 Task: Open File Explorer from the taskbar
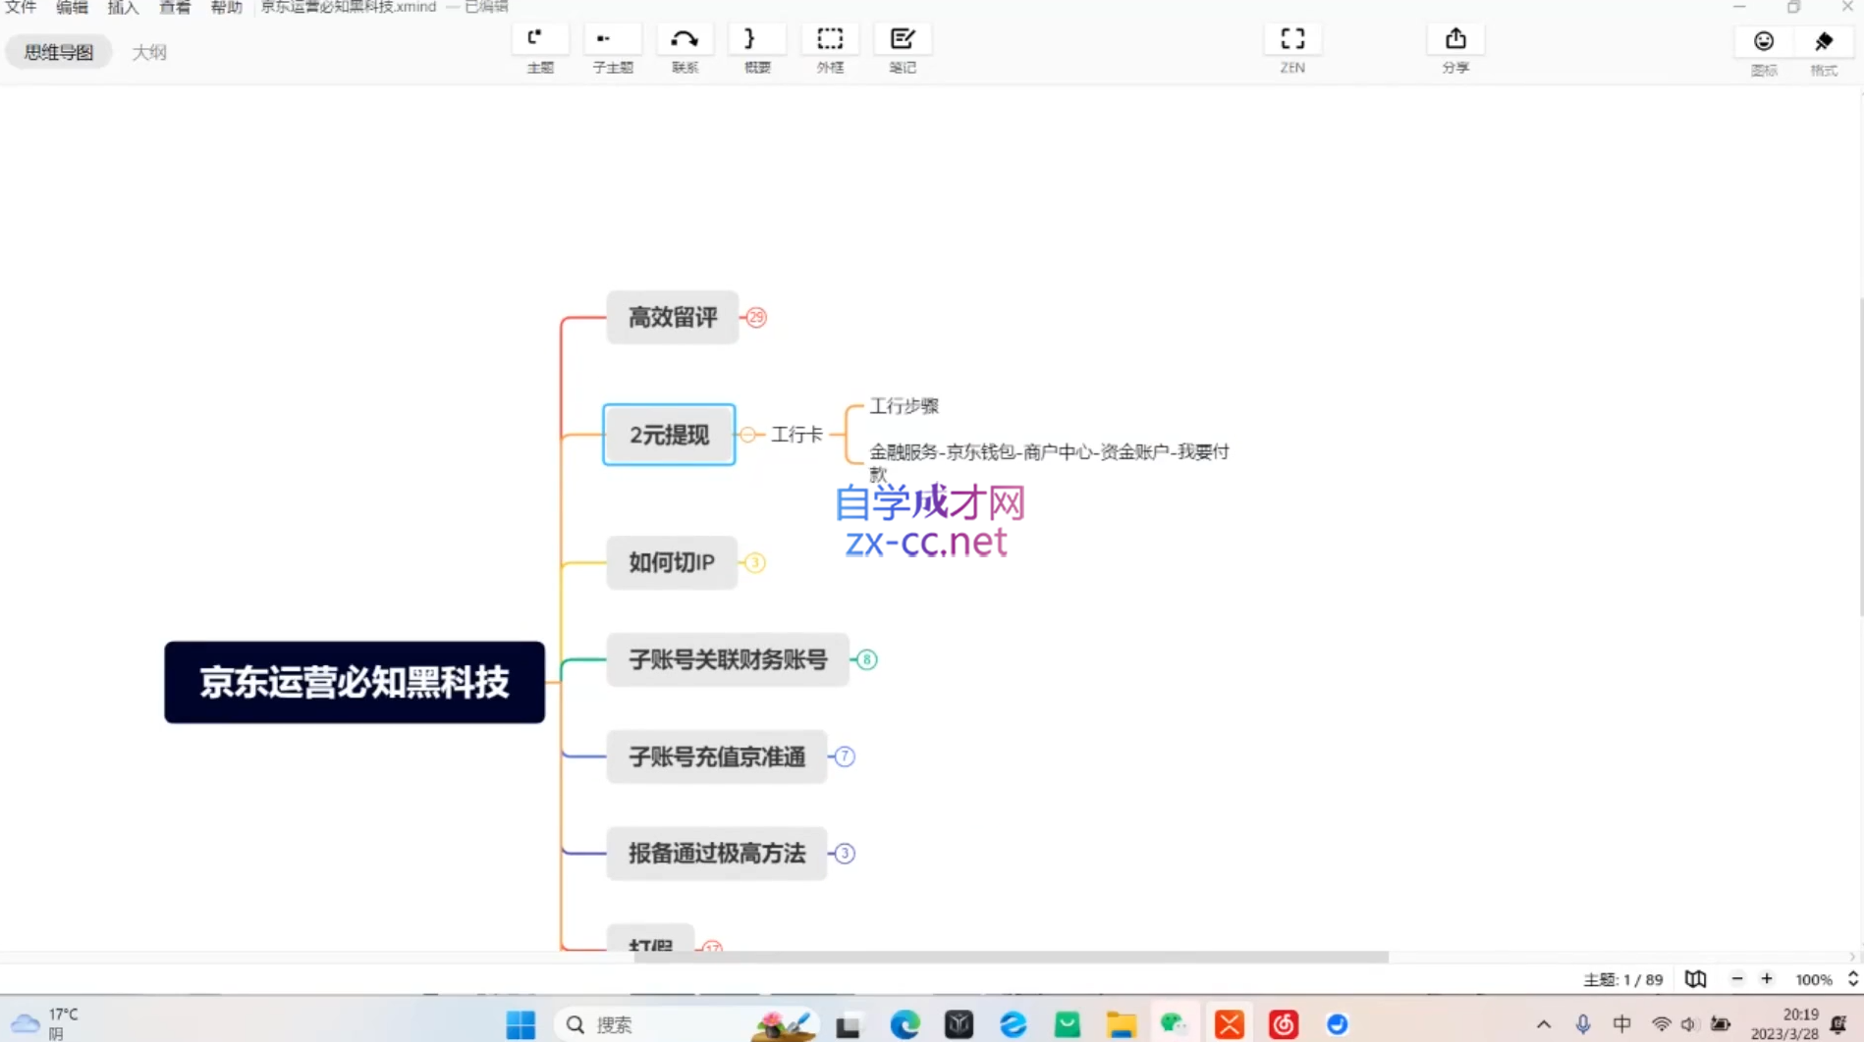(x=1121, y=1024)
